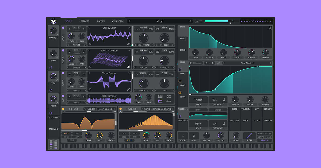Click the OCTAVE SCALE button

265,137
